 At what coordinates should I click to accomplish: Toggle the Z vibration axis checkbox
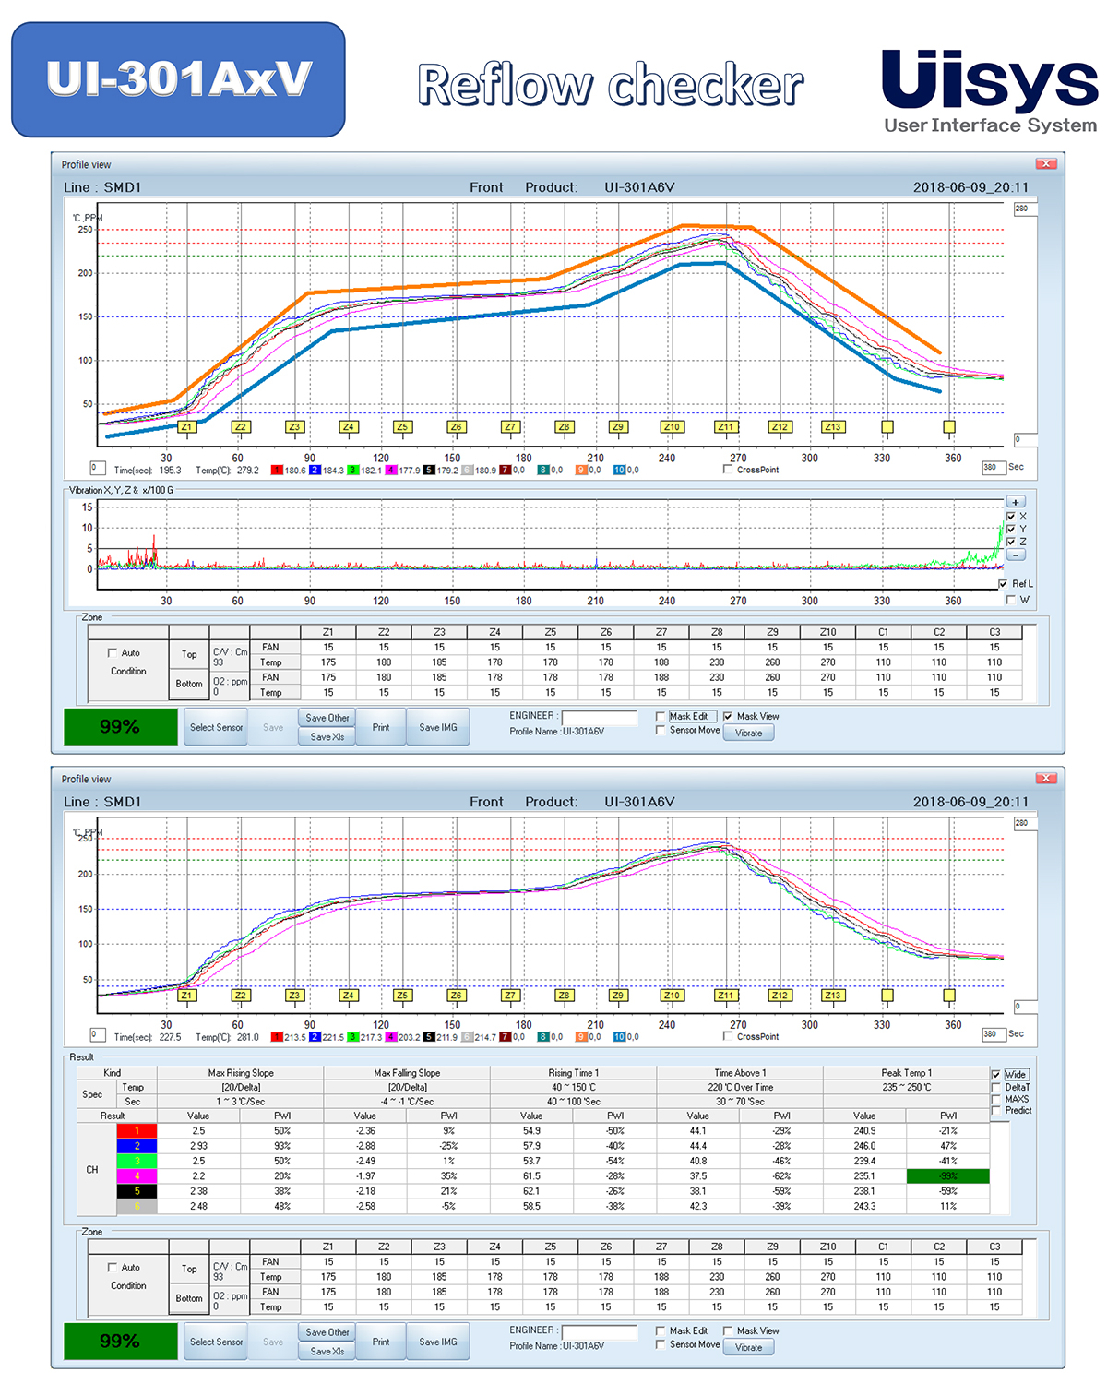point(1011,542)
